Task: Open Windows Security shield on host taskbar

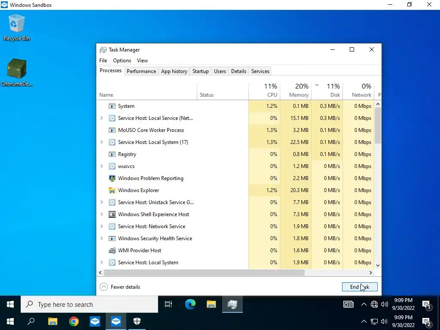Action: (137, 321)
